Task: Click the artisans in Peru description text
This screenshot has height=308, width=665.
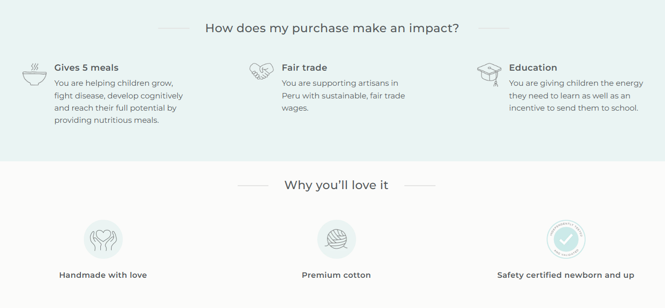Action: pyautogui.click(x=343, y=96)
